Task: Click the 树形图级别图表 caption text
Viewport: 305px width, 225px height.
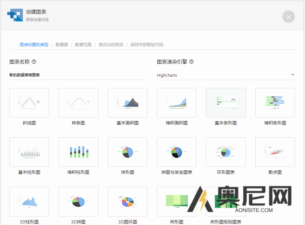Action: coord(226,222)
